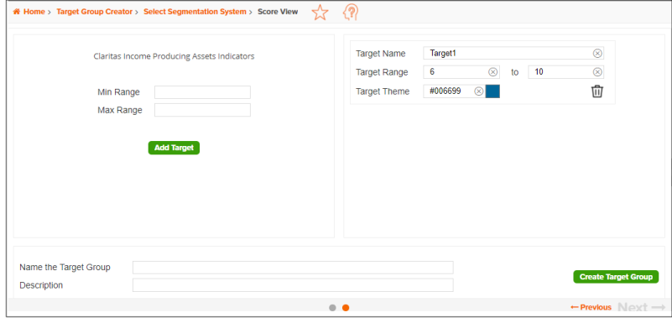Clear the target range end value 10
Screen dimensions: 672x323
point(597,72)
